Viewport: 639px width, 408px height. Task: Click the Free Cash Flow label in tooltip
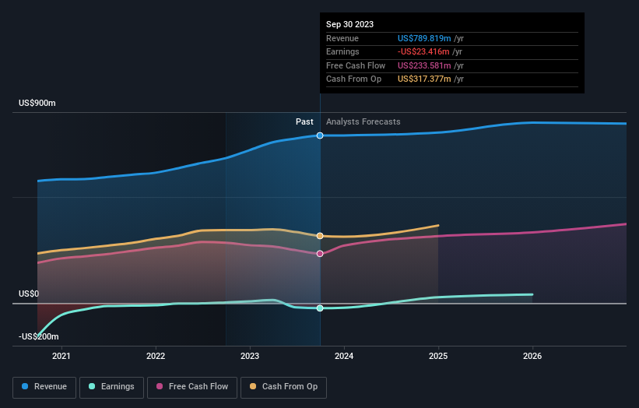(356, 65)
